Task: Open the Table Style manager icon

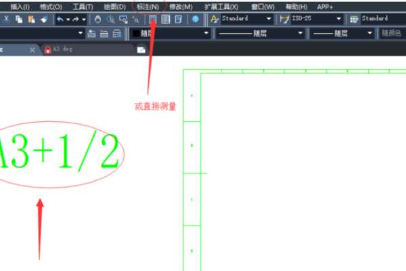Action: (354, 19)
